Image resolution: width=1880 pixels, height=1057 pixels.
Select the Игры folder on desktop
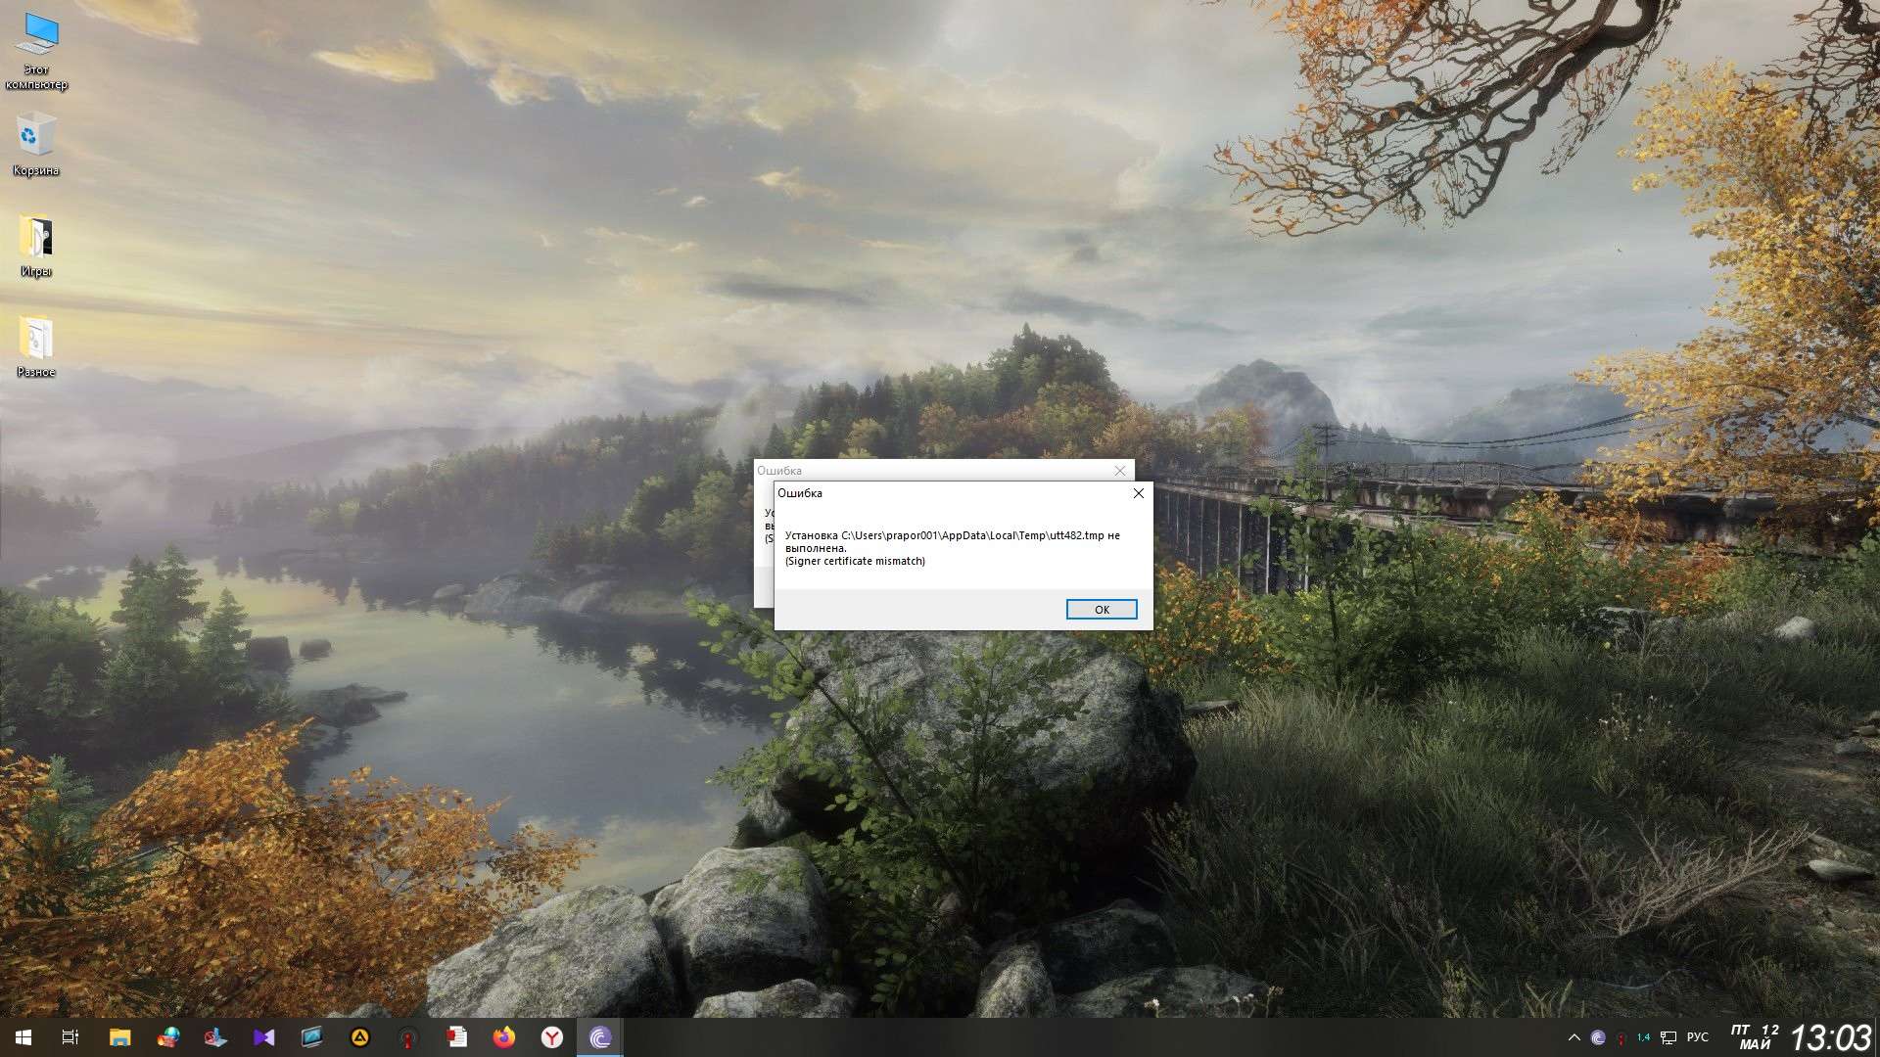click(36, 247)
